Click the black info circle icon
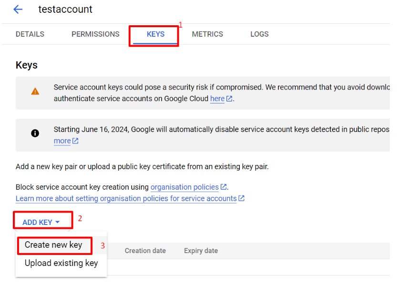Viewport: 397px width, 286px height. click(x=35, y=133)
